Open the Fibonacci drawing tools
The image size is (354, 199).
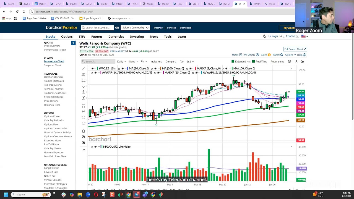84,74
